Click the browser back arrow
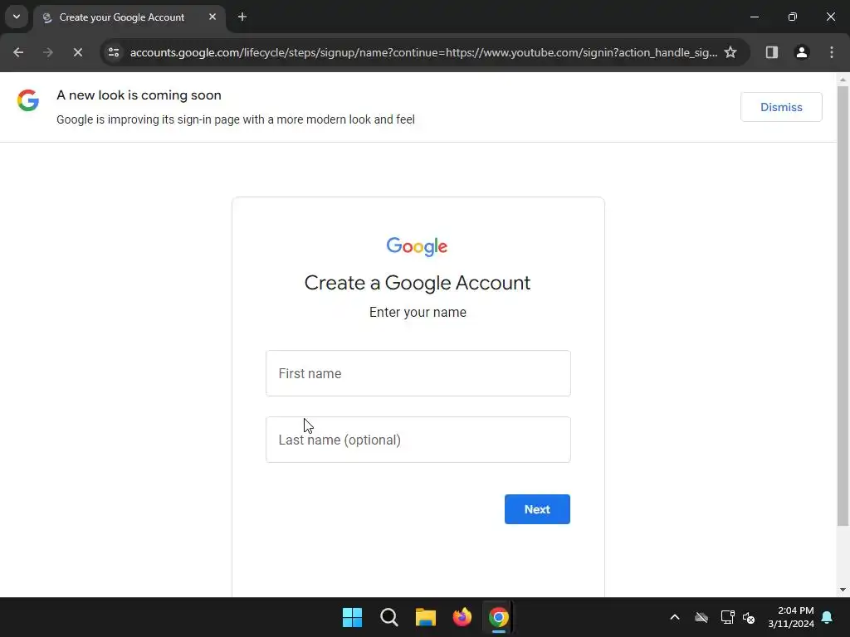The width and height of the screenshot is (850, 637). (18, 52)
